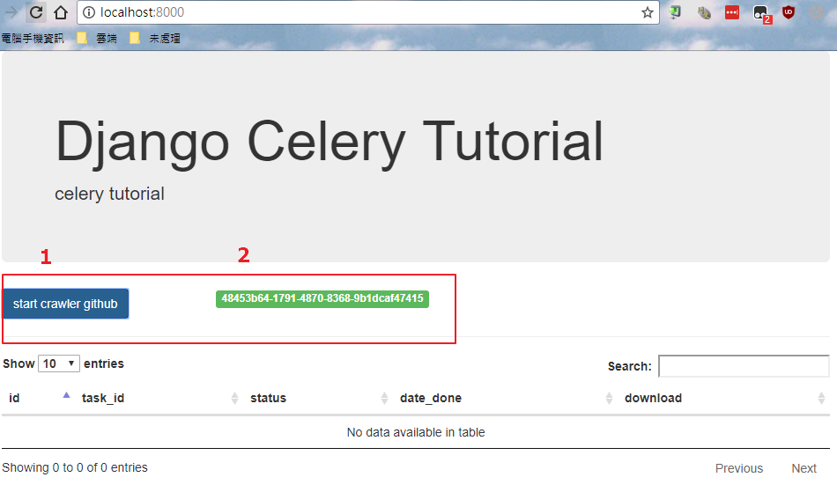This screenshot has height=492, width=837.
Task: Open the uBlock Origin shield extension
Action: point(789,11)
